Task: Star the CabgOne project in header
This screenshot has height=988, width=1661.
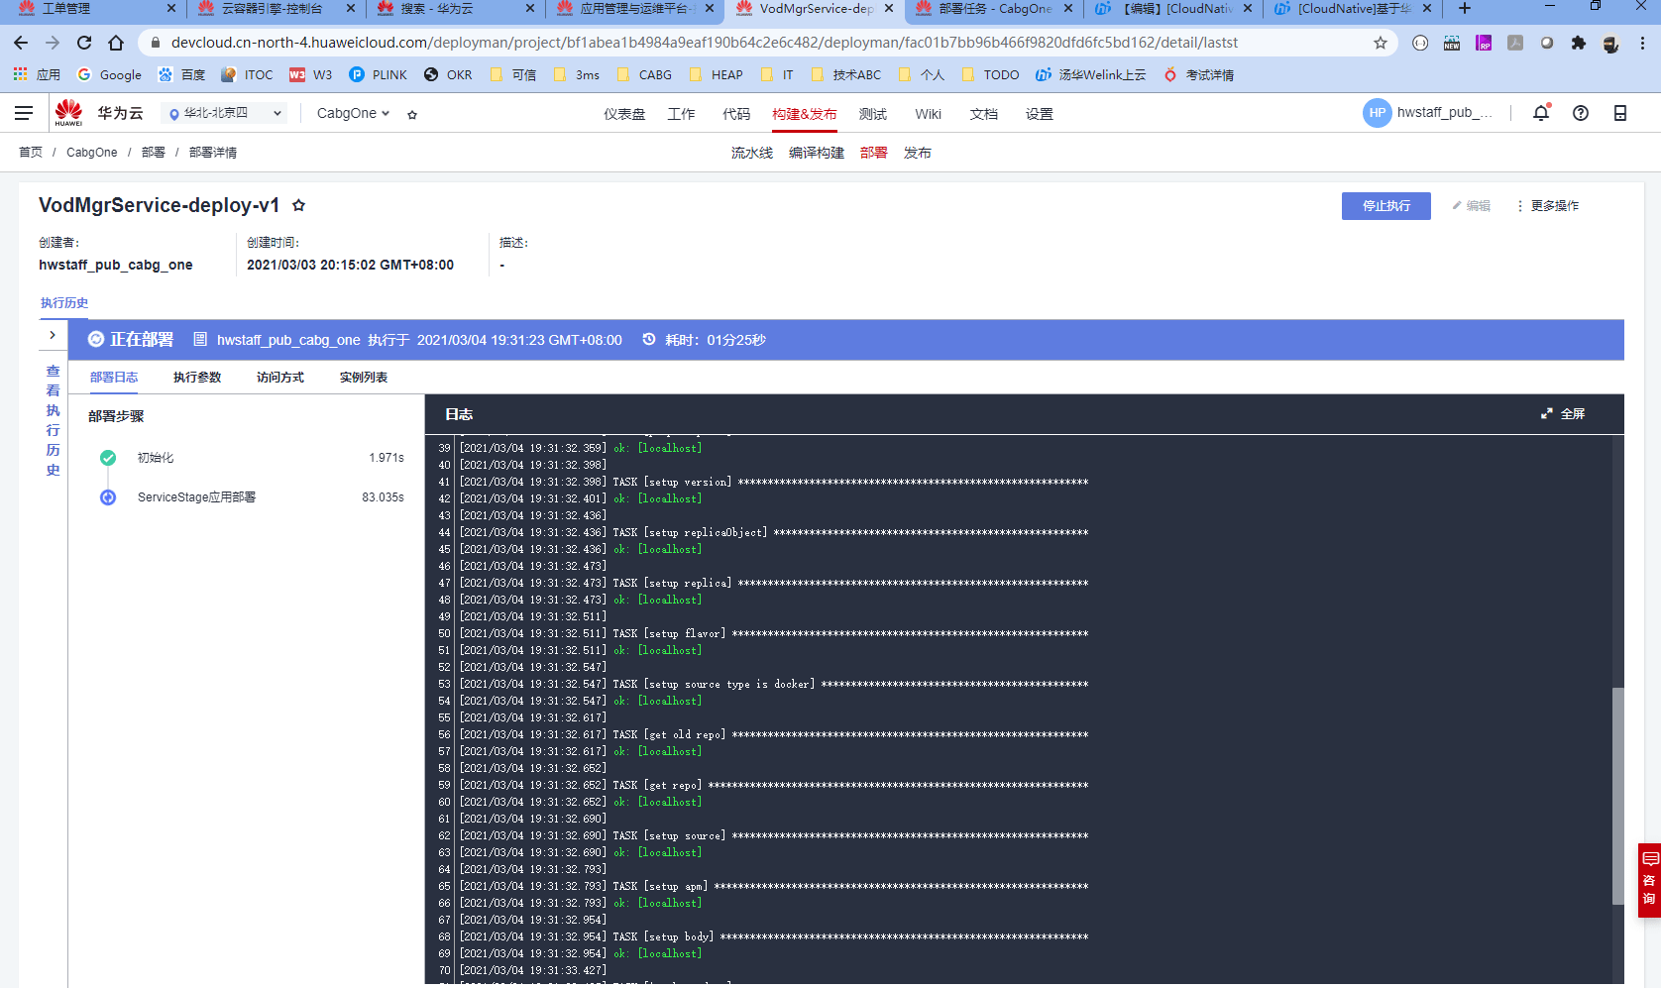Action: click(412, 114)
